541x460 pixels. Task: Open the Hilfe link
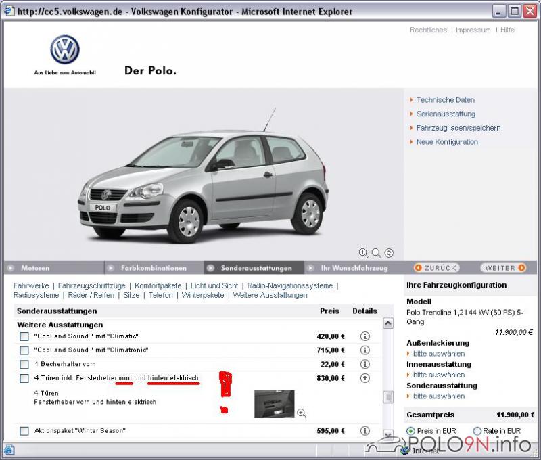(507, 30)
